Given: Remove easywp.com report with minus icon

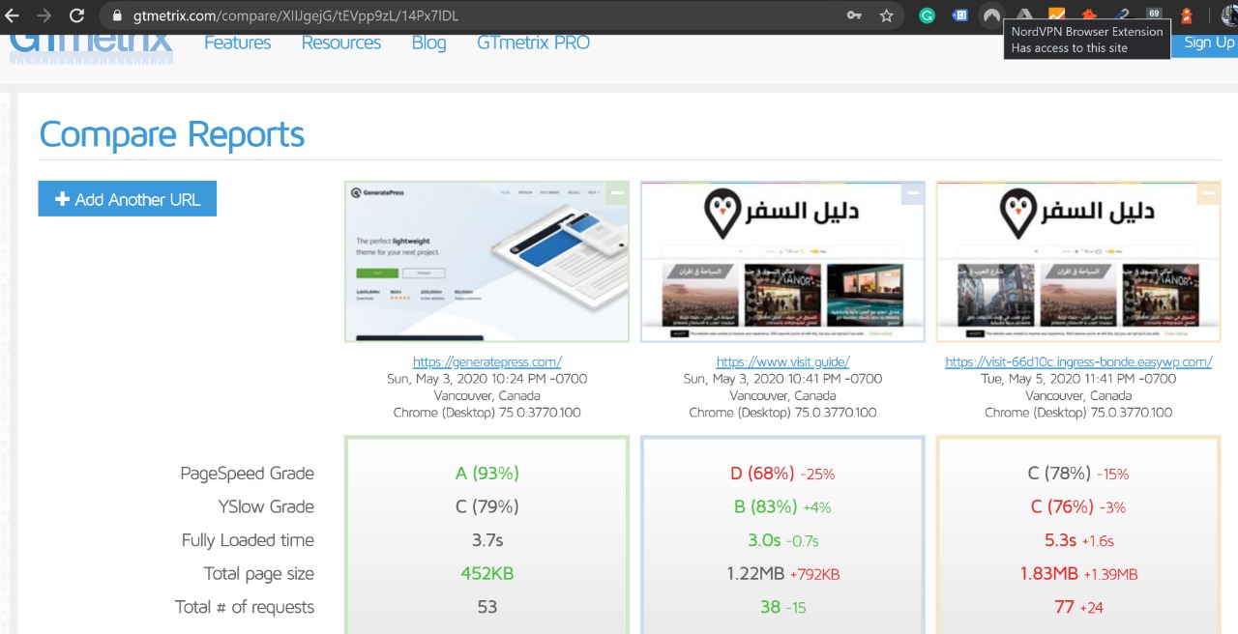Looking at the screenshot, I should pyautogui.click(x=1208, y=193).
